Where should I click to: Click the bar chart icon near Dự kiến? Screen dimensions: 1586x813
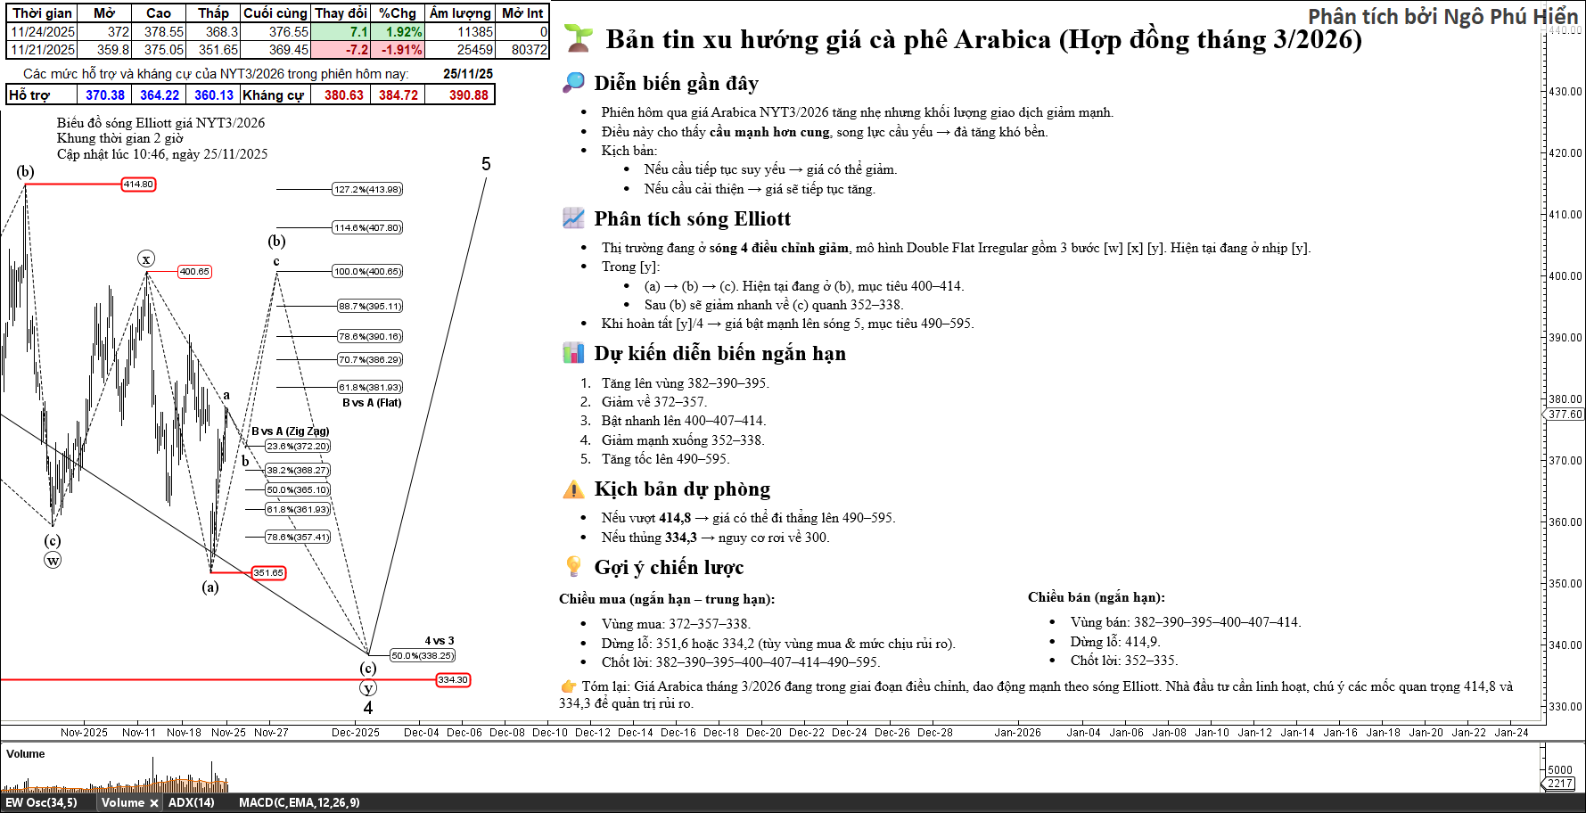(x=573, y=353)
